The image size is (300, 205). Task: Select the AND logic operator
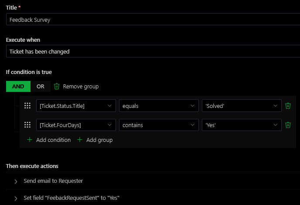point(18,86)
